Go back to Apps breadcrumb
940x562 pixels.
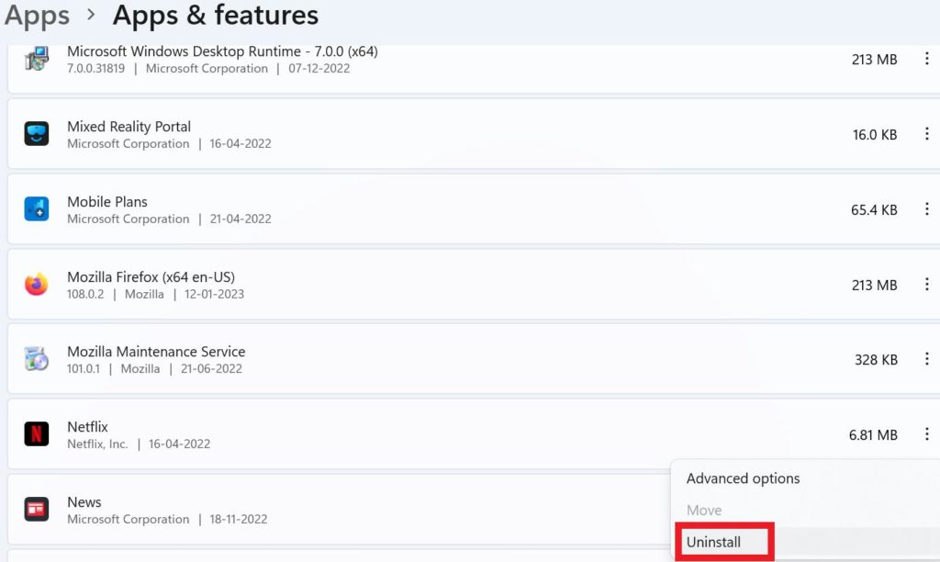click(x=38, y=16)
